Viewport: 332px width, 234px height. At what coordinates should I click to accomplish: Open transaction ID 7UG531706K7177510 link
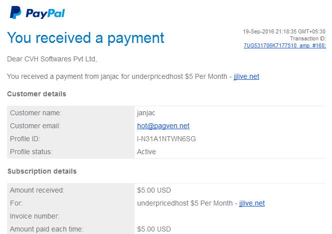click(285, 45)
